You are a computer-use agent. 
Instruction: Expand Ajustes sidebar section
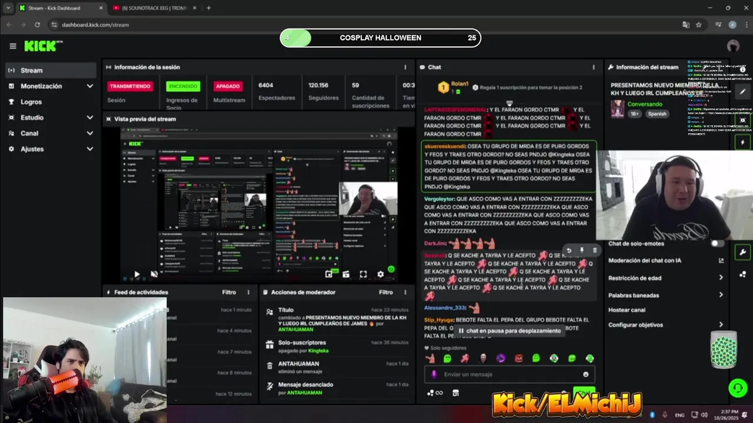pos(89,149)
